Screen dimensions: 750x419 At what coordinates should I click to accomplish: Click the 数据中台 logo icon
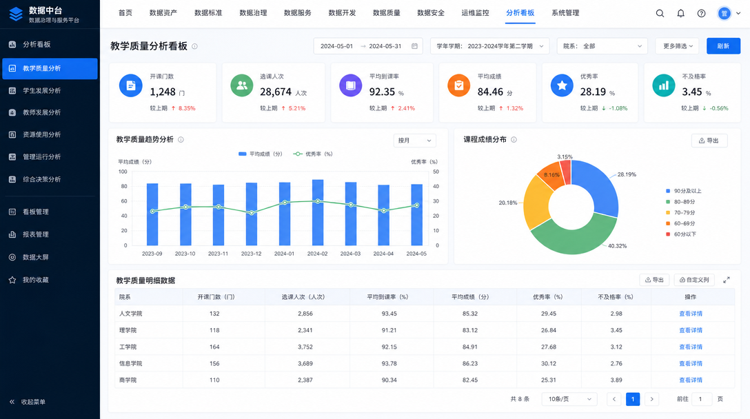(16, 14)
